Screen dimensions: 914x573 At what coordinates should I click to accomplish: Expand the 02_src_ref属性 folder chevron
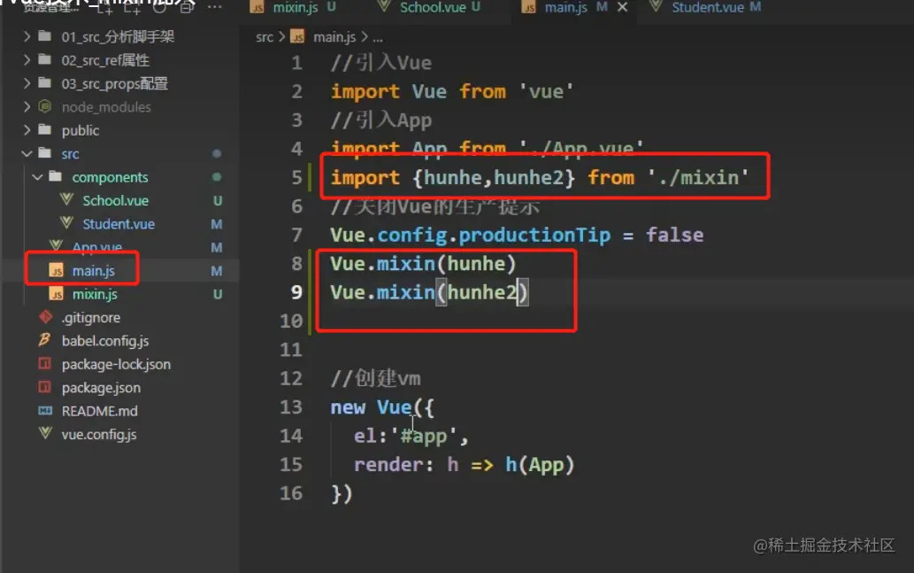(x=27, y=60)
